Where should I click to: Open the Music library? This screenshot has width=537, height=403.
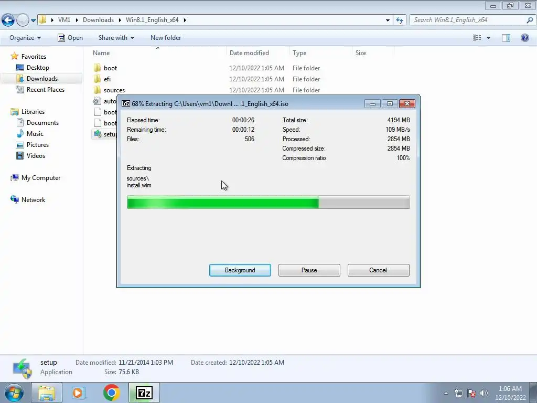pyautogui.click(x=35, y=133)
